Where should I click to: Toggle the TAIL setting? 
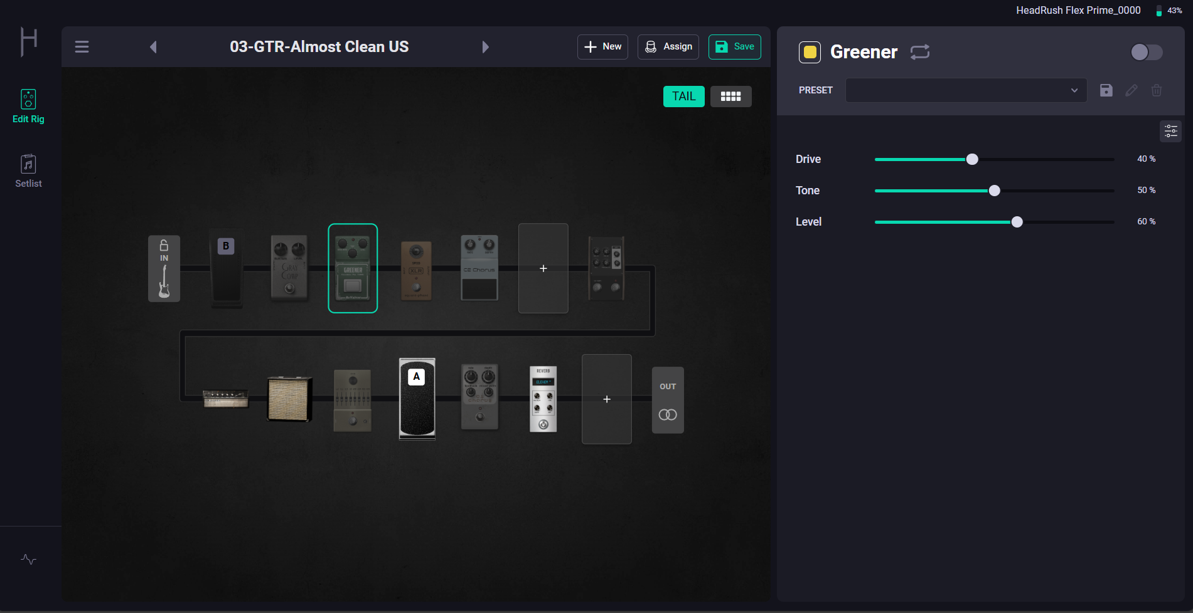tap(683, 96)
